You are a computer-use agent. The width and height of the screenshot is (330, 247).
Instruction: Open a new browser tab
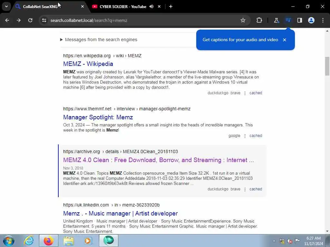tap(171, 6)
